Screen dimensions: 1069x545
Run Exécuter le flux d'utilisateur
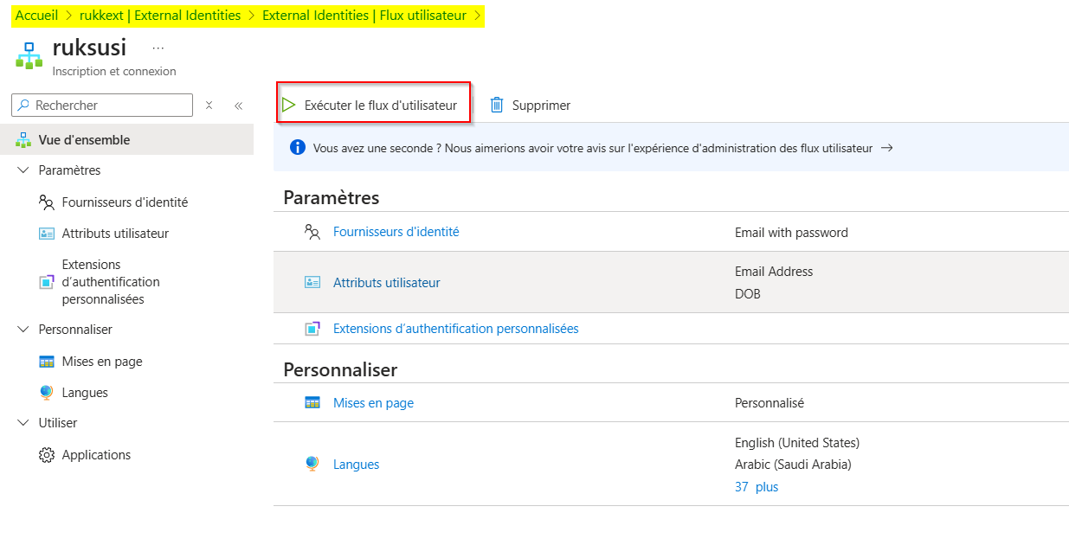[x=373, y=105]
